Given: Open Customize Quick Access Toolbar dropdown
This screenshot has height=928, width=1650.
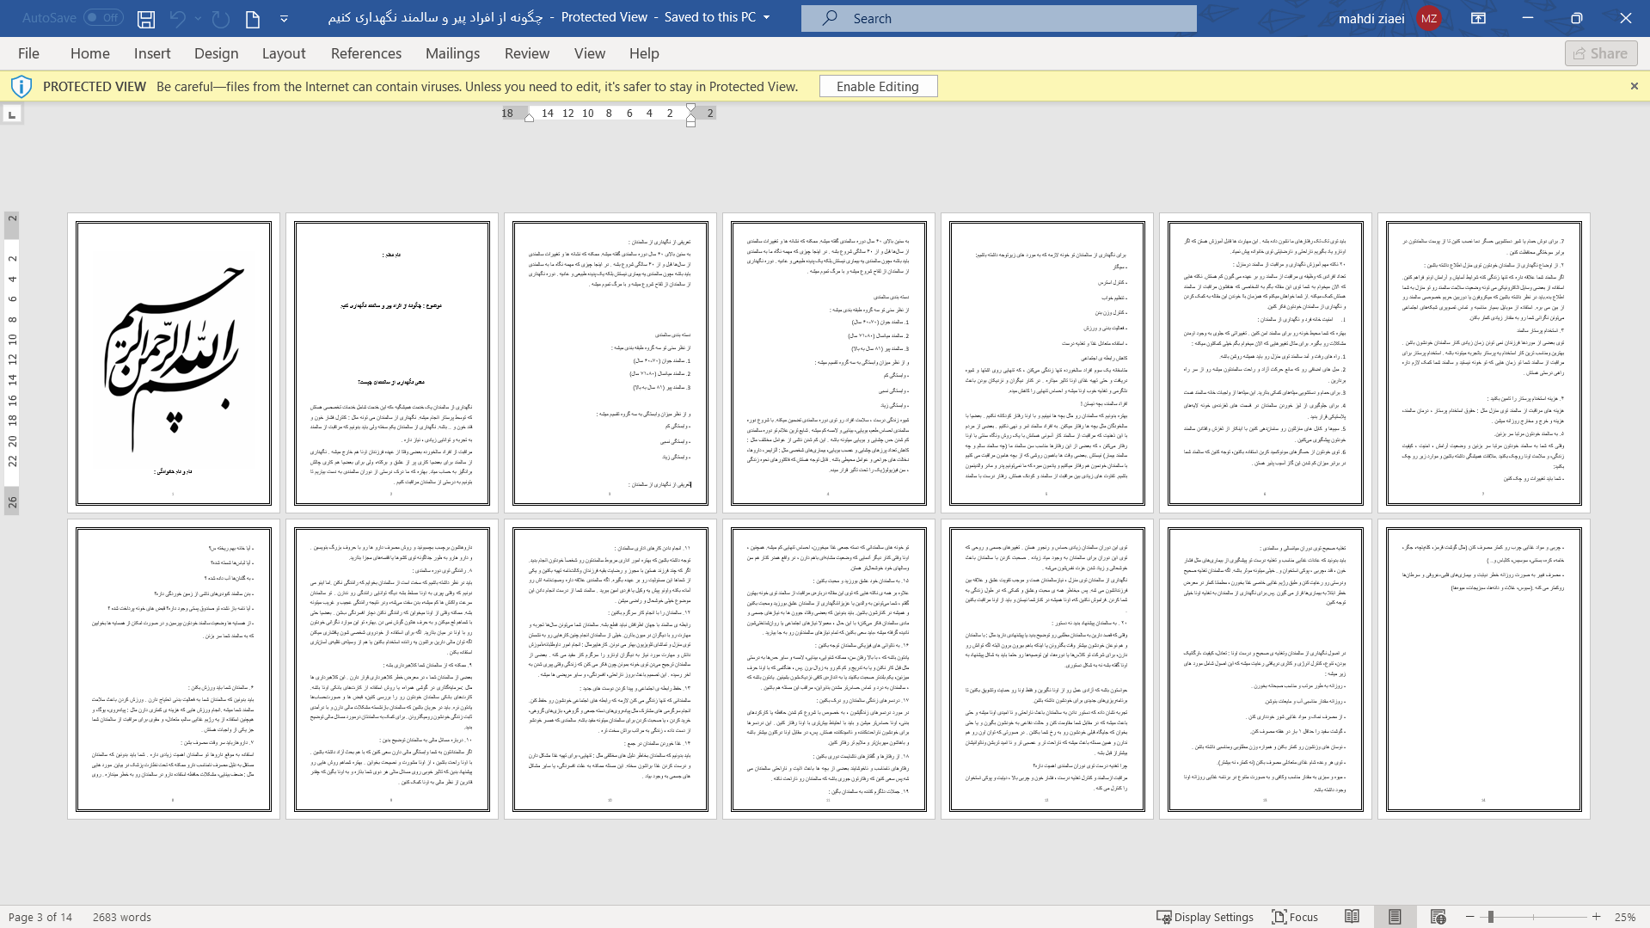Looking at the screenshot, I should pos(284,18).
